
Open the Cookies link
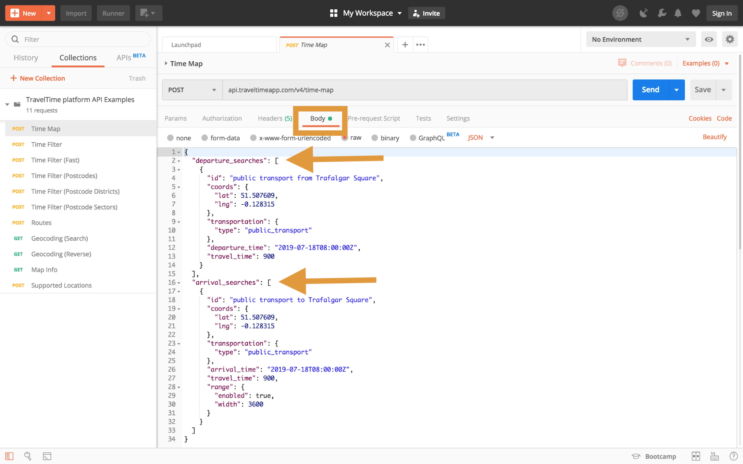[700, 118]
